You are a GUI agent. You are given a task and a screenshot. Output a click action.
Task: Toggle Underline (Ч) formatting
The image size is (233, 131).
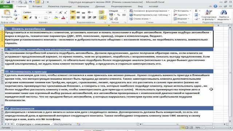coord(36,17)
